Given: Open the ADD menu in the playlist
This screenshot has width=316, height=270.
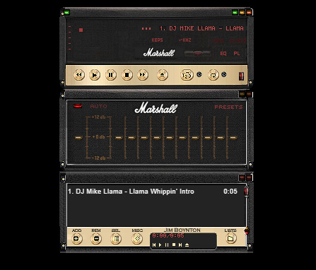Looking at the screenshot, I should point(76,239).
